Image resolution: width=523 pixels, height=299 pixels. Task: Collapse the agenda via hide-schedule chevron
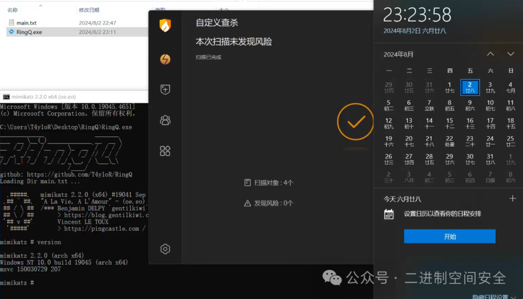coord(514,297)
